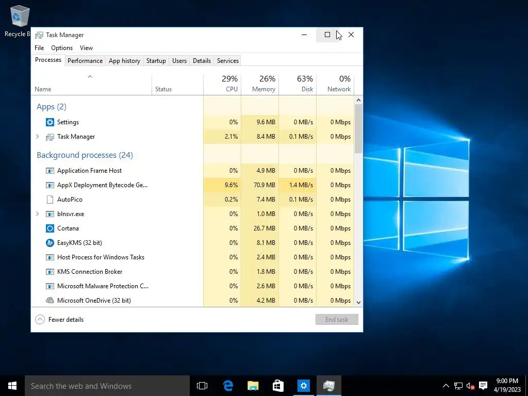Click the KMS Connection Broker icon

click(50, 272)
